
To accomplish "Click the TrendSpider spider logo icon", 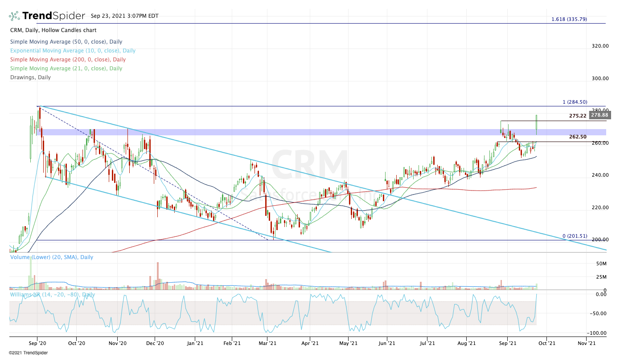I will pos(15,16).
